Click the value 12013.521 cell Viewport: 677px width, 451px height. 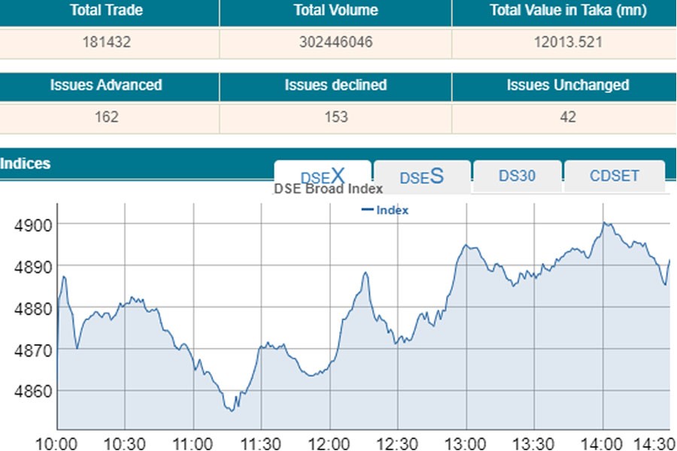(x=567, y=43)
